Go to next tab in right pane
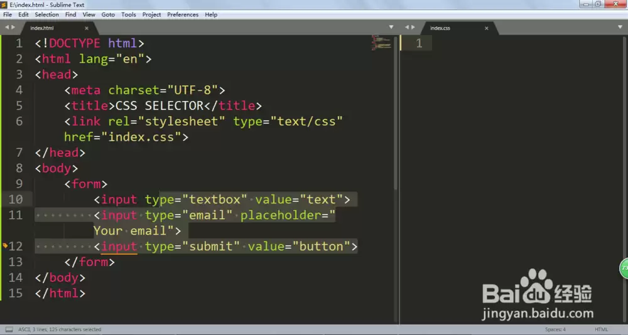The height and width of the screenshot is (335, 628). (x=413, y=27)
